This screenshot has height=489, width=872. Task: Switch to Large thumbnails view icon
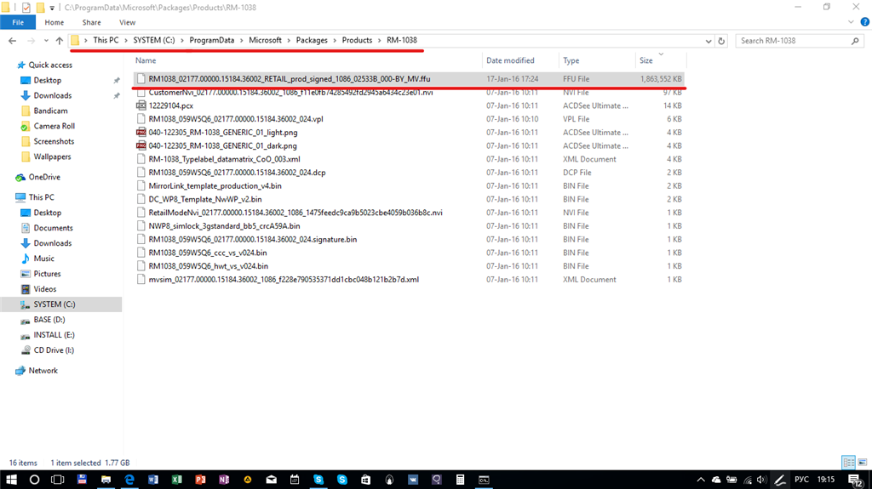pyautogui.click(x=862, y=463)
